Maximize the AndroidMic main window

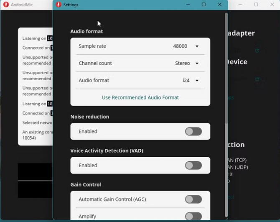click(x=256, y=5)
